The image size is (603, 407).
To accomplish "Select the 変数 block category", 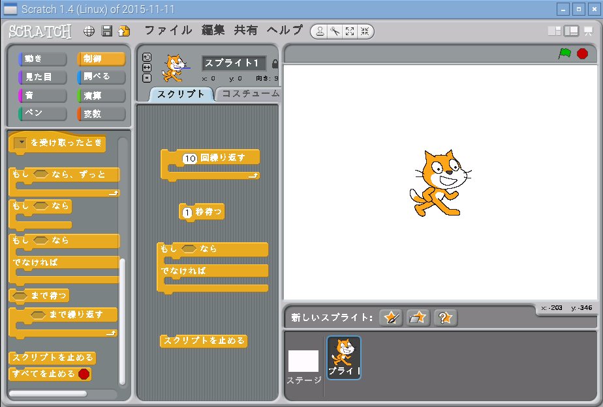I will pyautogui.click(x=101, y=113).
